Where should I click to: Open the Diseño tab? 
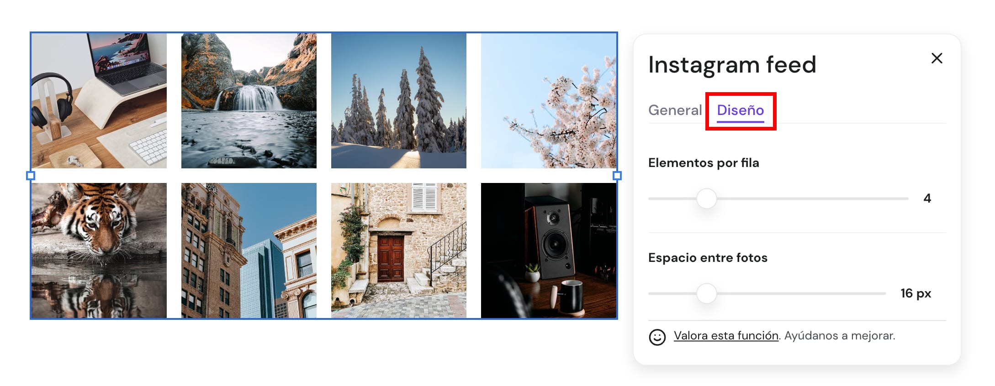pyautogui.click(x=740, y=110)
